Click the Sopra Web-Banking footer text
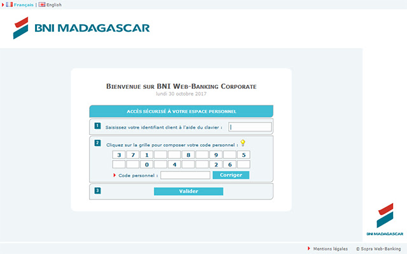The width and height of the screenshot is (407, 254). tap(378, 248)
